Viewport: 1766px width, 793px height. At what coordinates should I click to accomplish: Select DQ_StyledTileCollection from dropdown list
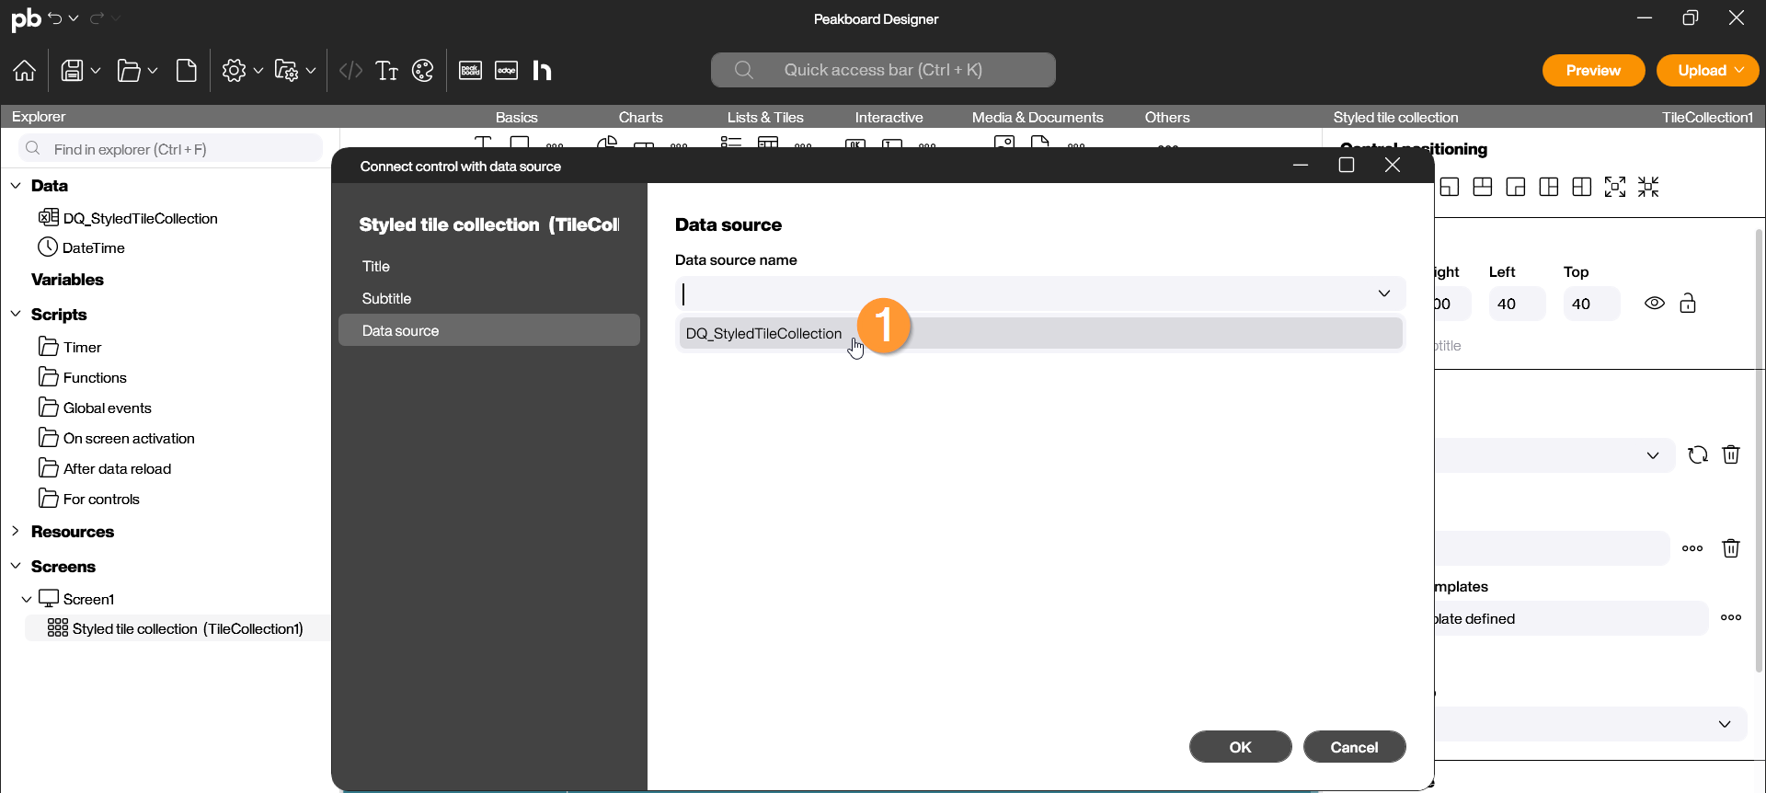[763, 333]
